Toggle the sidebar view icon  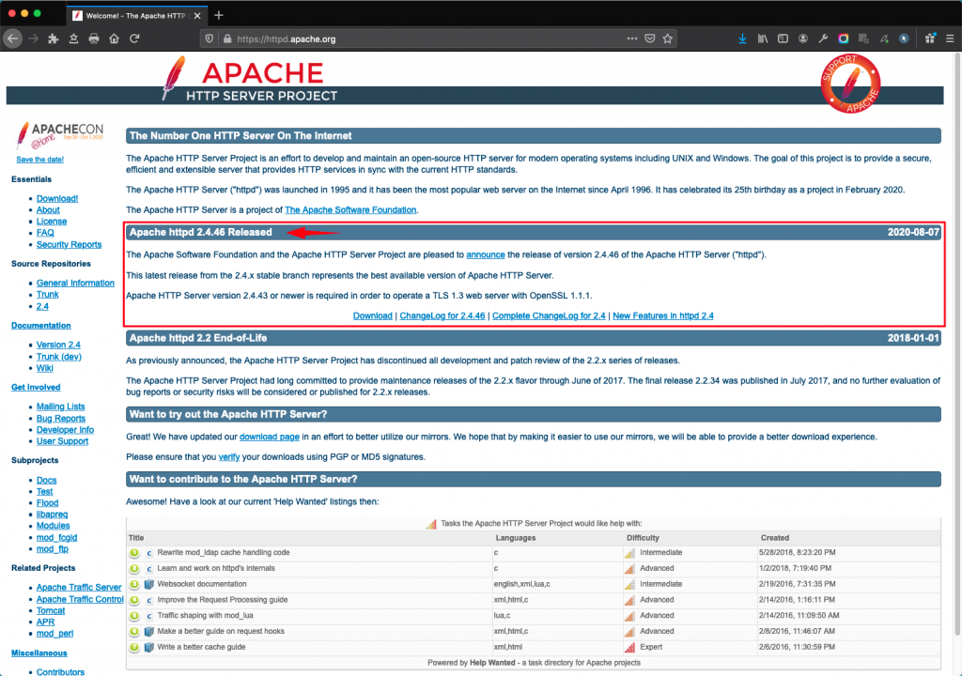click(x=783, y=38)
